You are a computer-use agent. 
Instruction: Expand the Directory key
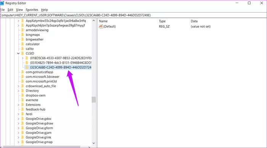18,91
